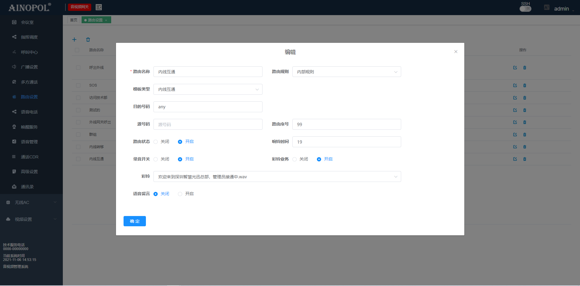Click the edit icon for the 内线互通 row
The image size is (580, 286).
coord(515,159)
